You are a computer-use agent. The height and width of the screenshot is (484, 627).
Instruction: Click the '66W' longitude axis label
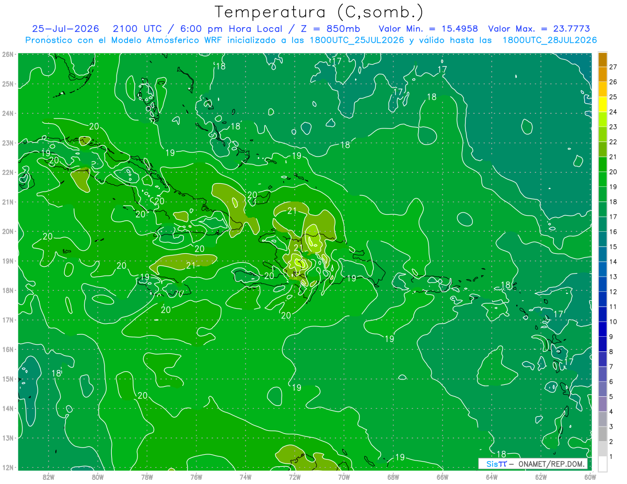tap(442, 477)
